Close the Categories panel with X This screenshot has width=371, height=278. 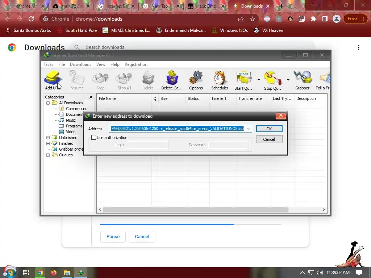[x=91, y=97]
